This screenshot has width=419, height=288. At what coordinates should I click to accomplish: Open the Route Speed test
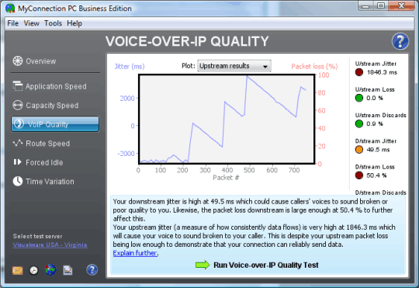pyautogui.click(x=41, y=144)
